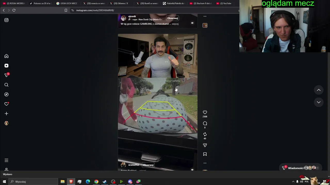Open ejronik avatar picture

click(123, 18)
